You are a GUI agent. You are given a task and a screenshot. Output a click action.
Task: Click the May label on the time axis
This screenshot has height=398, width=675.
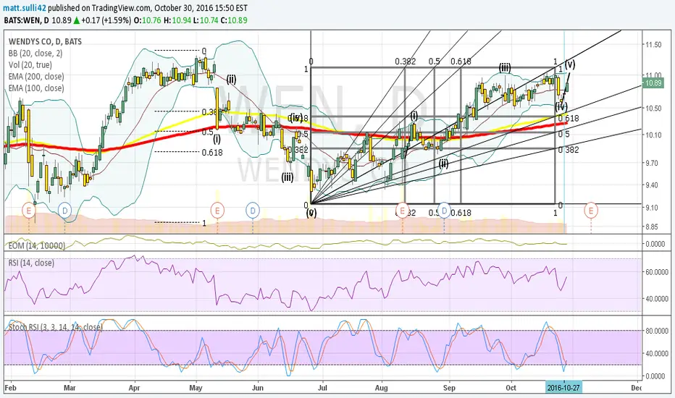(196, 388)
